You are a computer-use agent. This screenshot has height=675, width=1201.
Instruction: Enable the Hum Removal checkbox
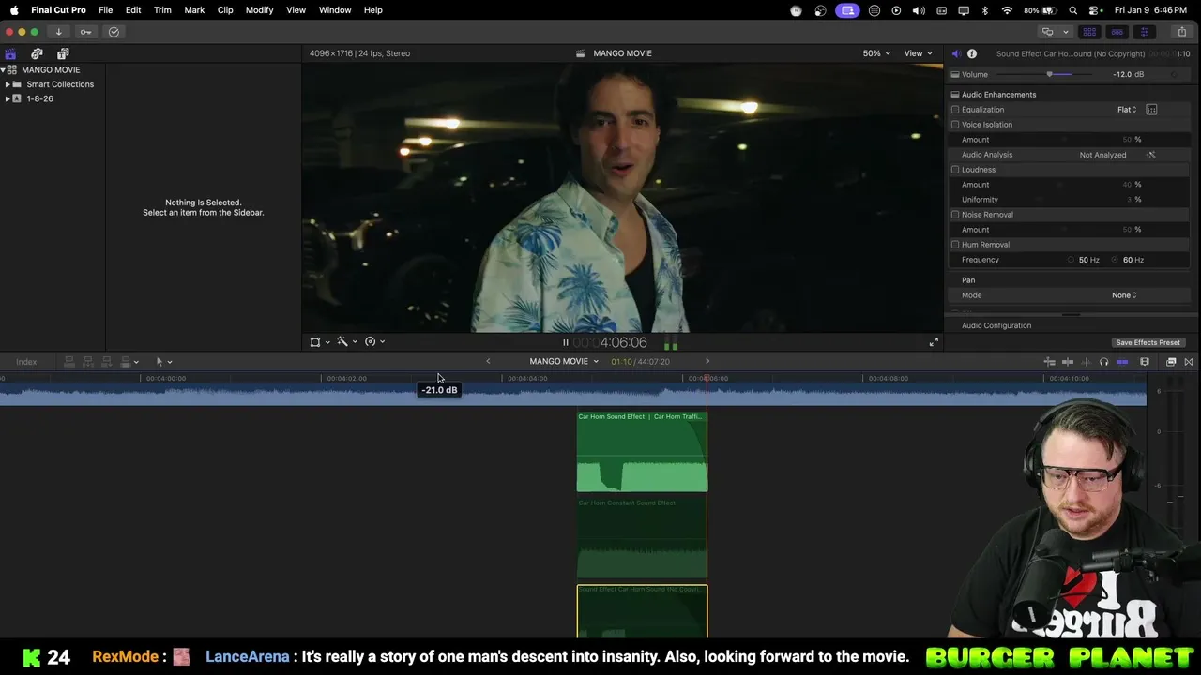tap(955, 245)
